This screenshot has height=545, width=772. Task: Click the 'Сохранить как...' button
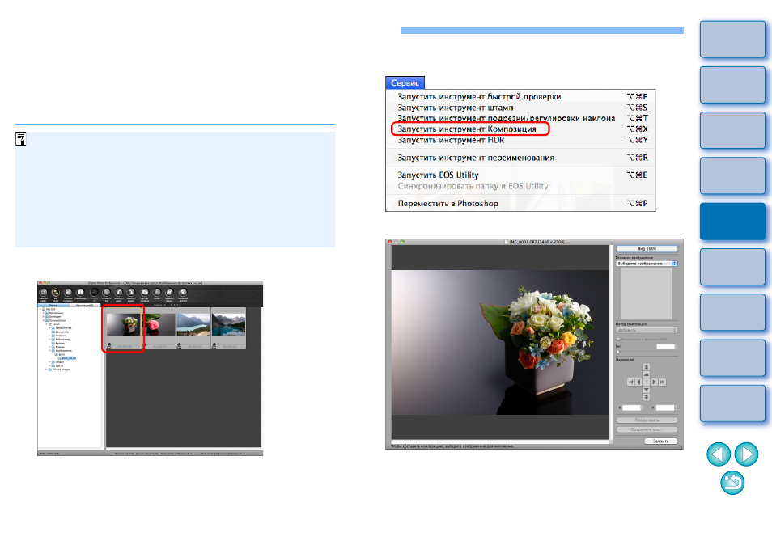647,429
